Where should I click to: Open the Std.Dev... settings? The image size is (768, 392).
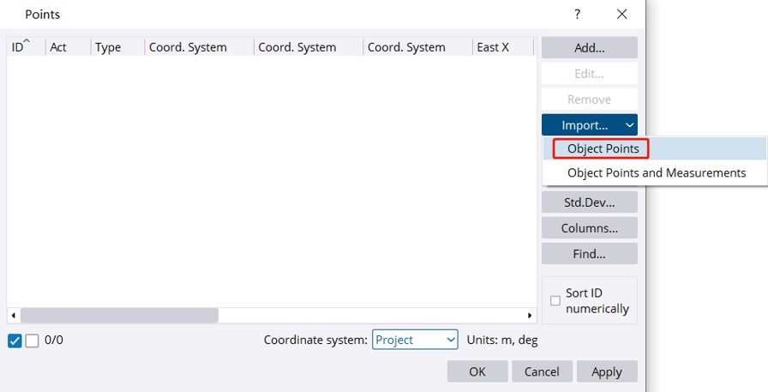pyautogui.click(x=589, y=202)
